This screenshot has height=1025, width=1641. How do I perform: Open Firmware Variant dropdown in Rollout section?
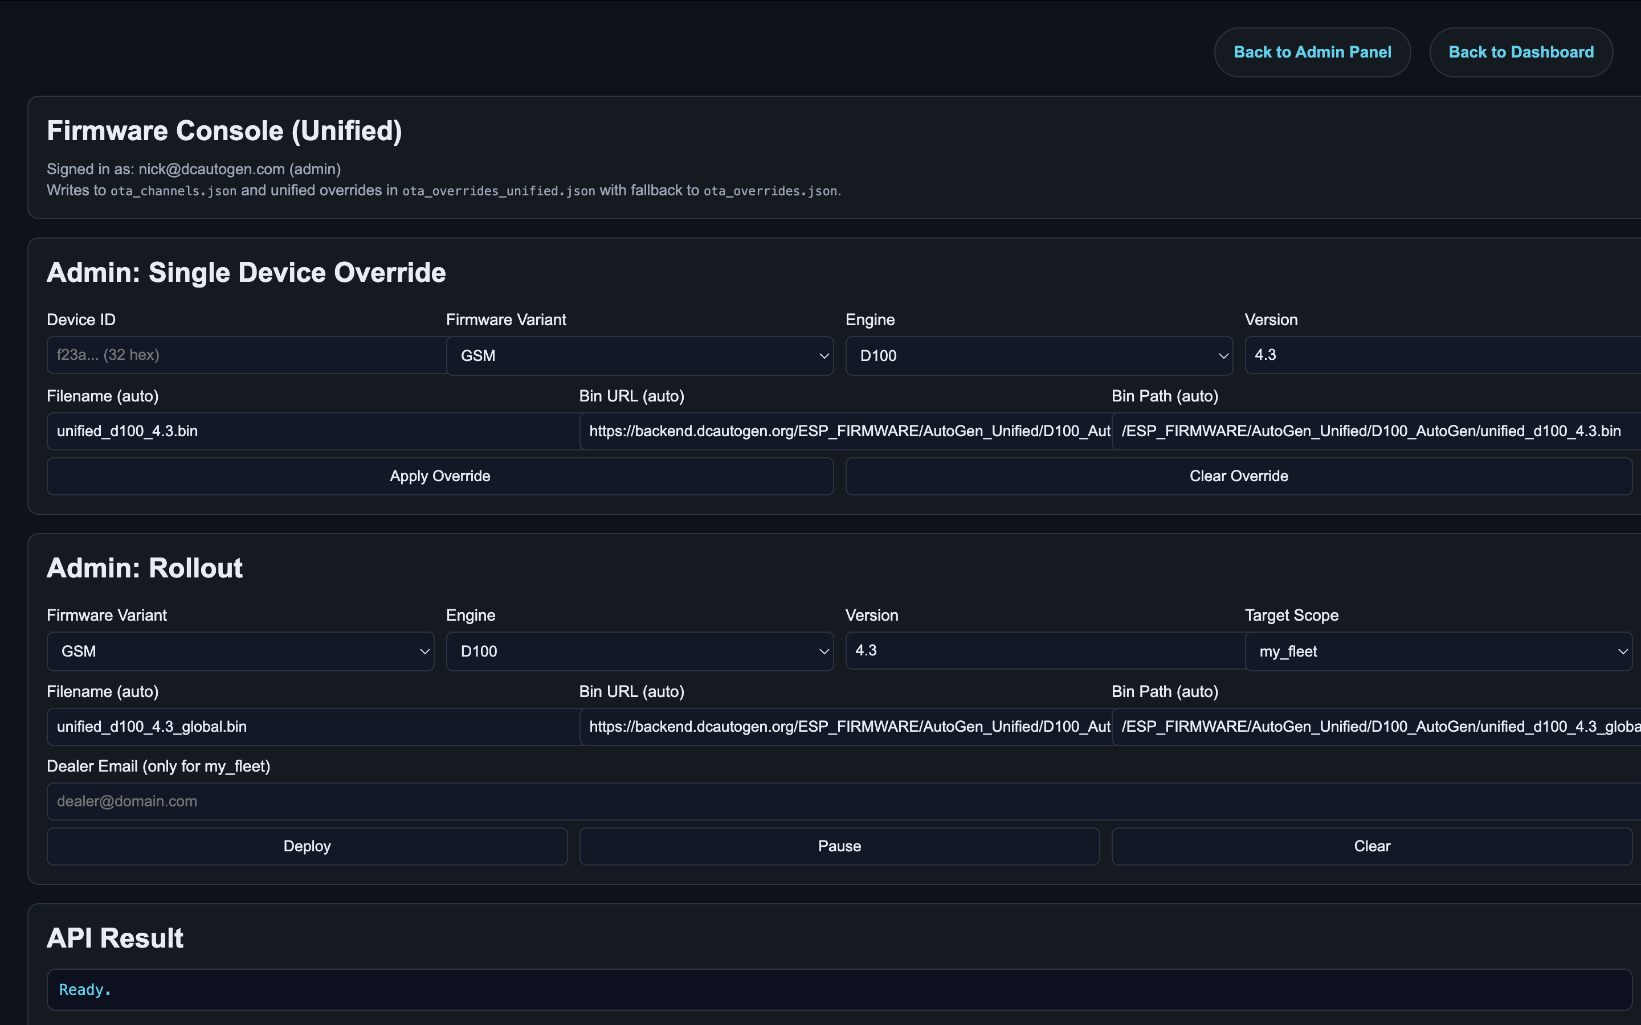[x=240, y=651]
